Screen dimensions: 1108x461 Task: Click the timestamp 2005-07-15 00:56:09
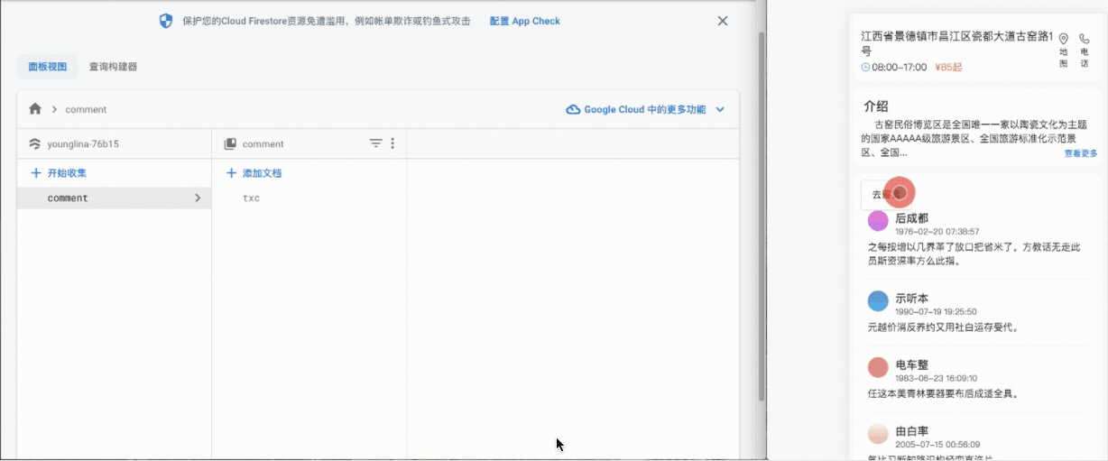tap(937, 445)
